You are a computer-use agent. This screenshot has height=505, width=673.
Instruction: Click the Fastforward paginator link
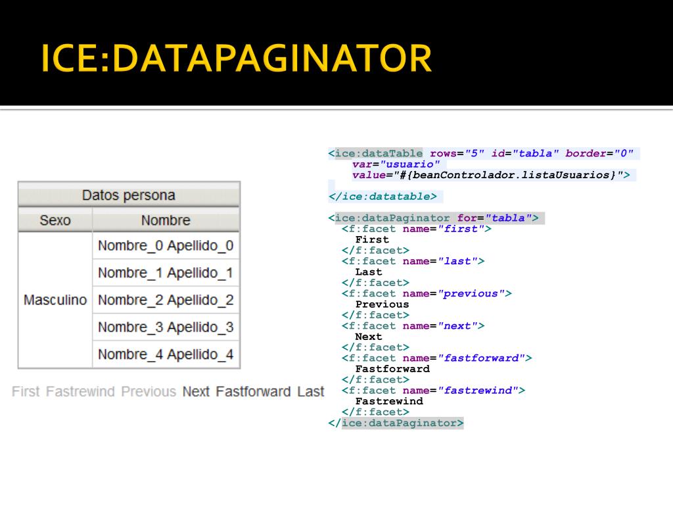coord(253,392)
